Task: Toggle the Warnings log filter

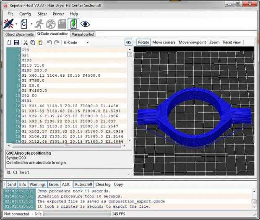Action: [x=37, y=184]
